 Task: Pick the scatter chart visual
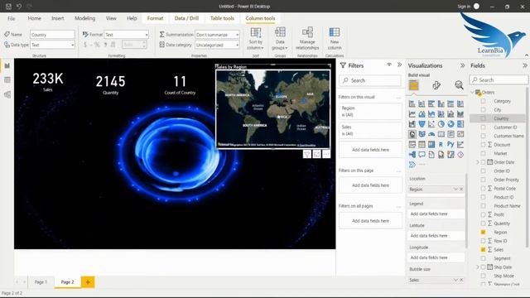431,124
